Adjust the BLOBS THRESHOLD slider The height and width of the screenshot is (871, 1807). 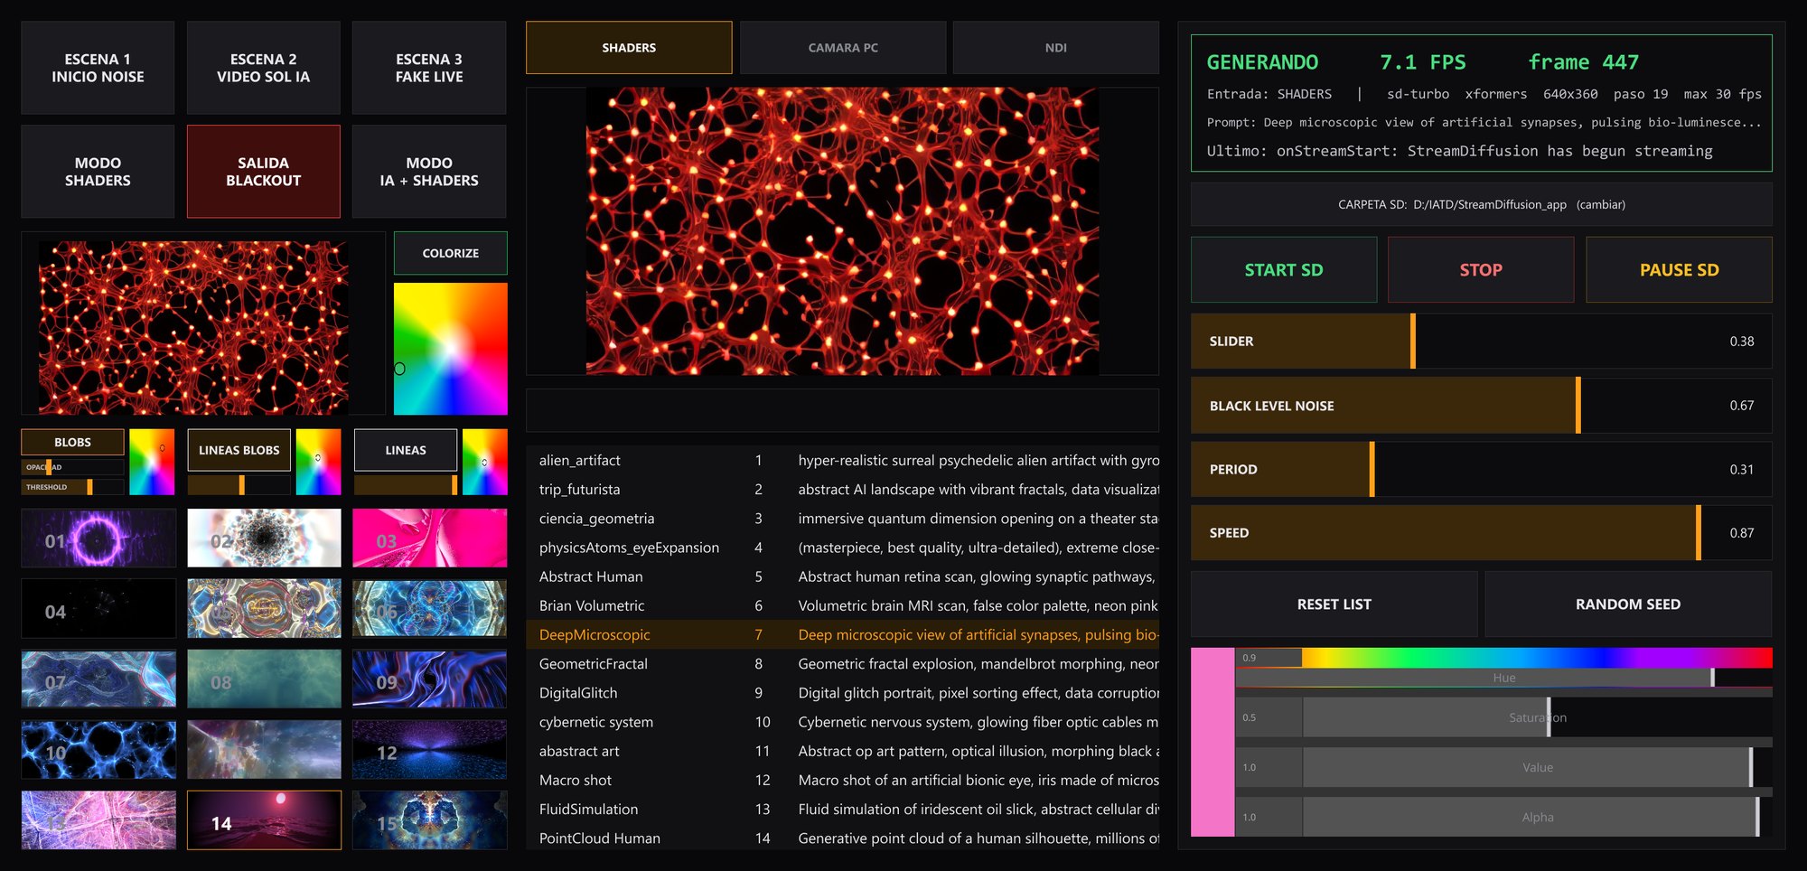tap(72, 487)
